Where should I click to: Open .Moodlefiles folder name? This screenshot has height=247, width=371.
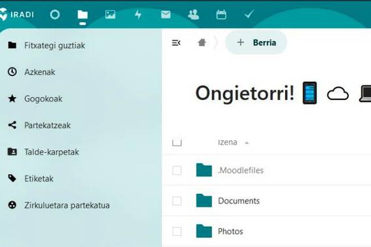(241, 170)
